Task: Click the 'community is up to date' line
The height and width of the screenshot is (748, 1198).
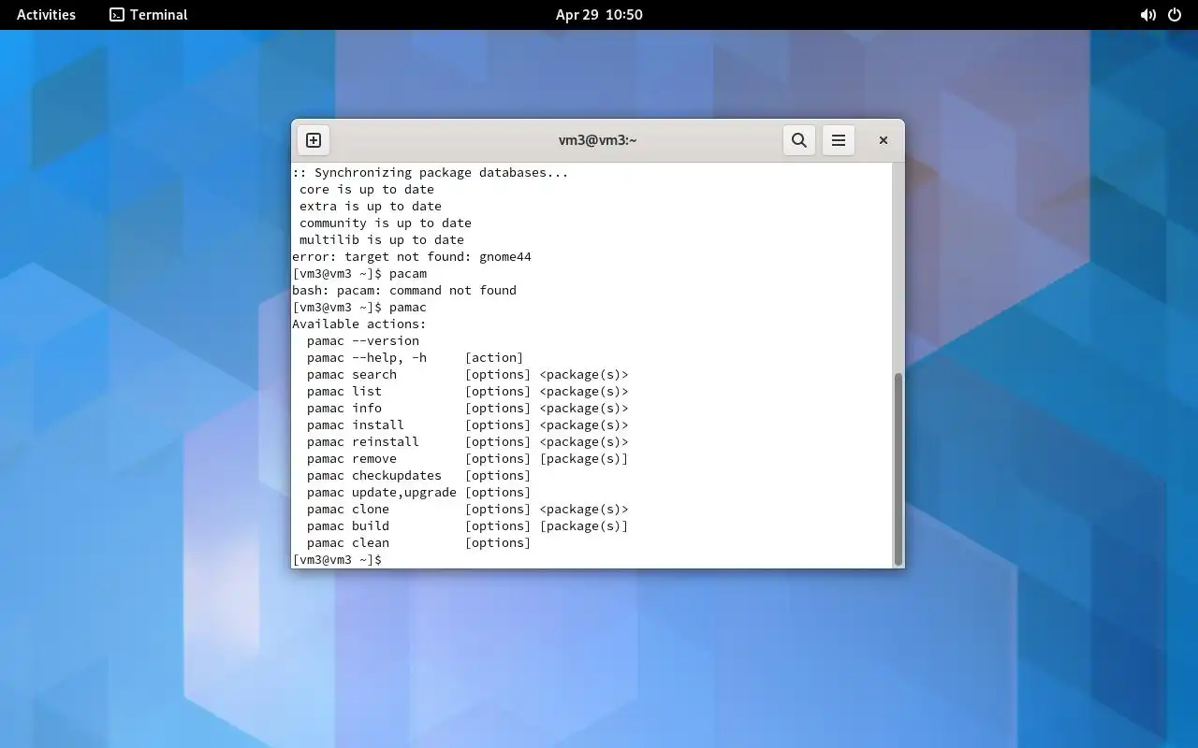Action: coord(386,223)
